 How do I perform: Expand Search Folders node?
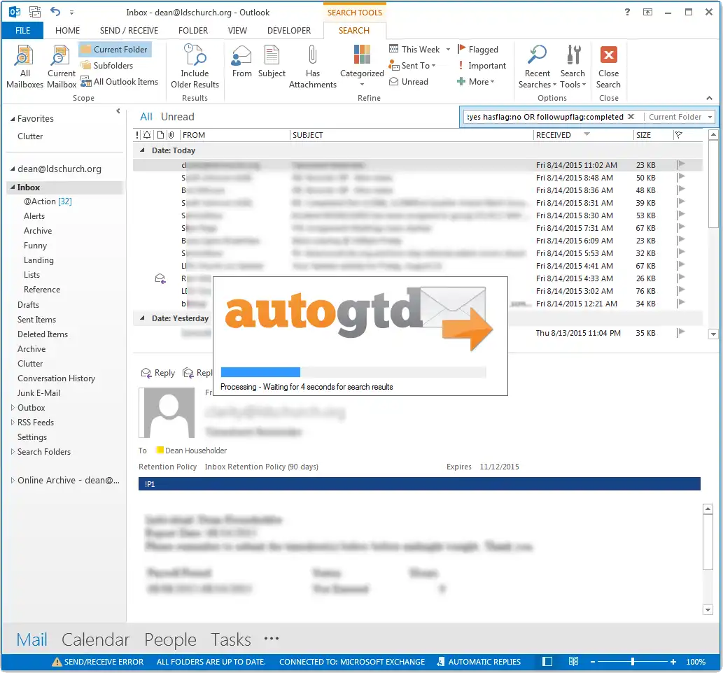pos(13,452)
